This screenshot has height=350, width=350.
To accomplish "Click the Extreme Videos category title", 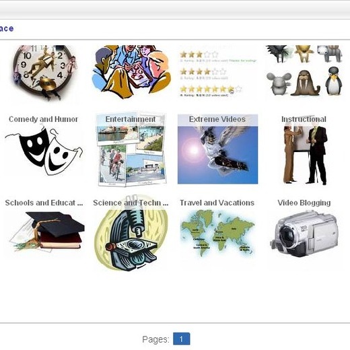I will pos(217,119).
